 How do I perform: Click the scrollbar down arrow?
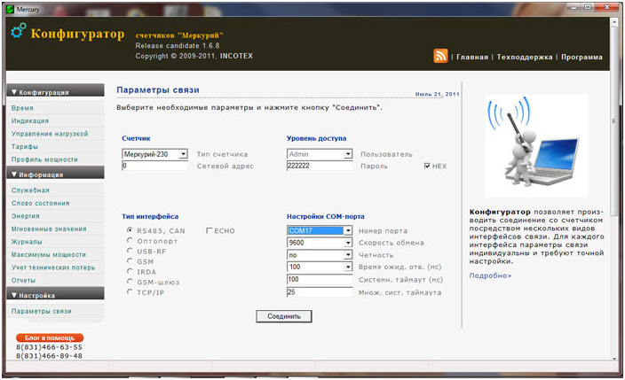click(x=613, y=358)
